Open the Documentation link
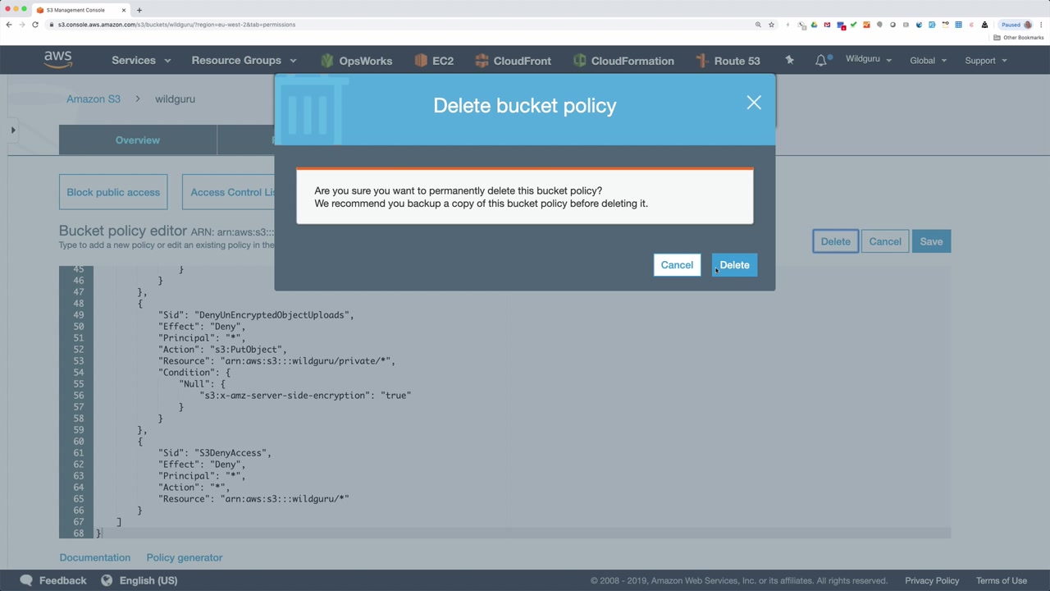Screen dimensions: 1050x591 pos(95,557)
